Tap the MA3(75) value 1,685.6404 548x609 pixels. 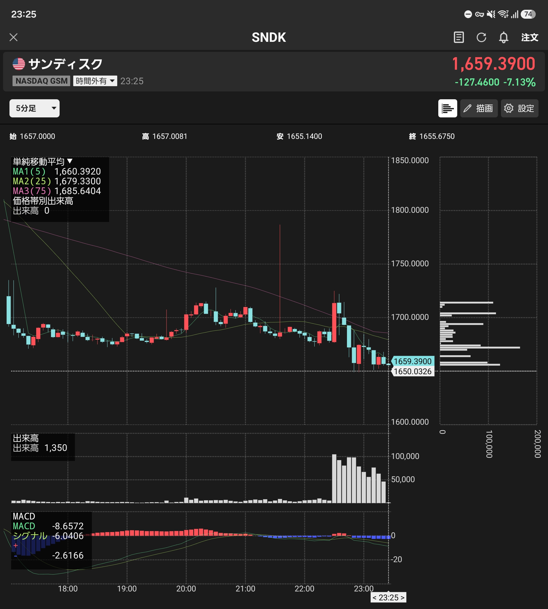tap(77, 191)
